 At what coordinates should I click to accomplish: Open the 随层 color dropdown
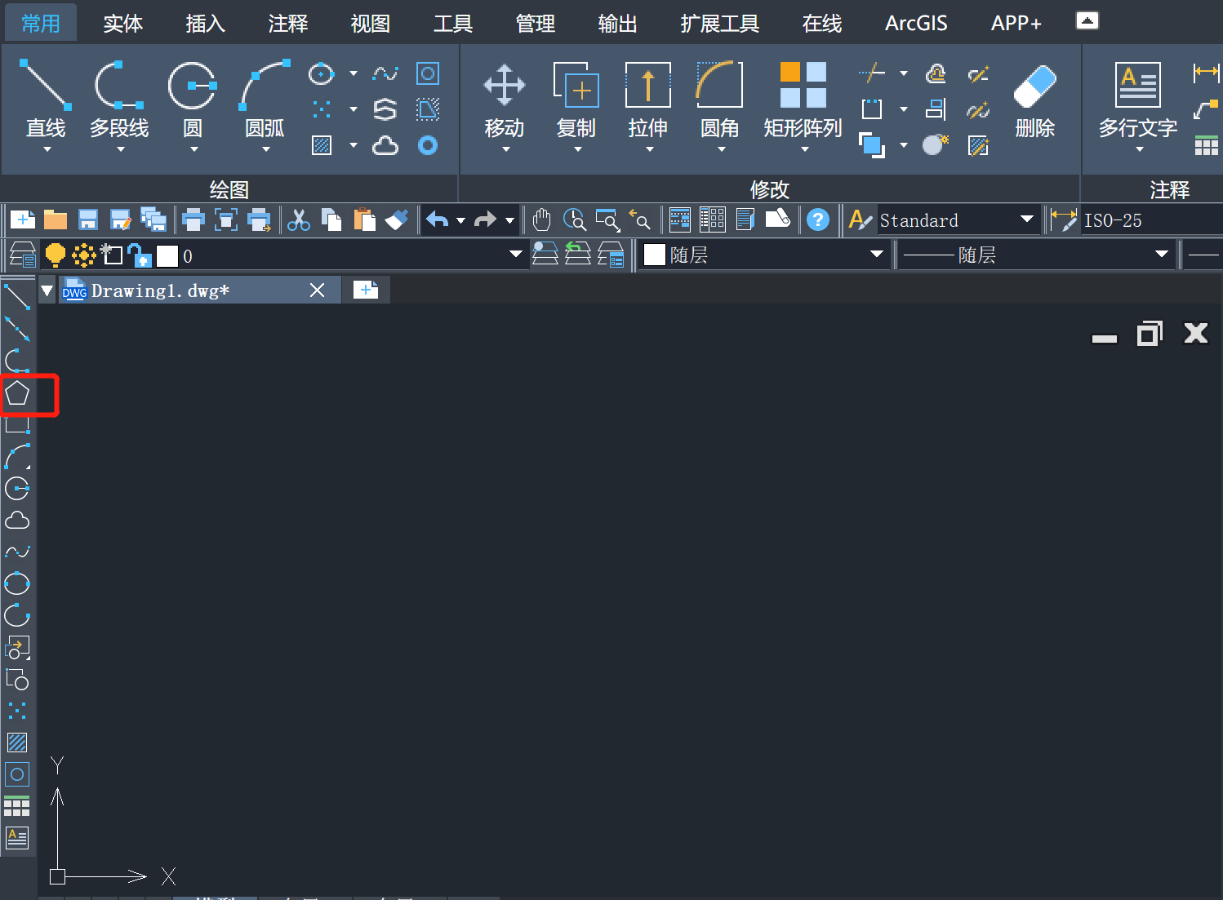[877, 255]
